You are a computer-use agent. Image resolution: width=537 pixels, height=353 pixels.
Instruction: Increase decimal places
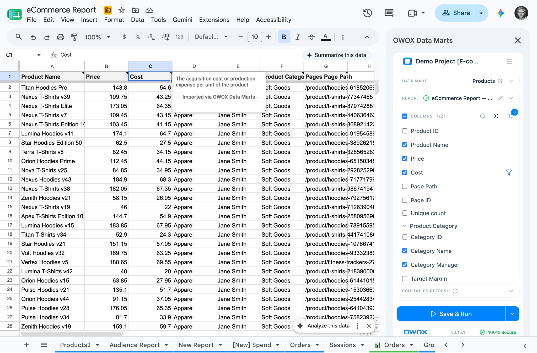pos(165,37)
